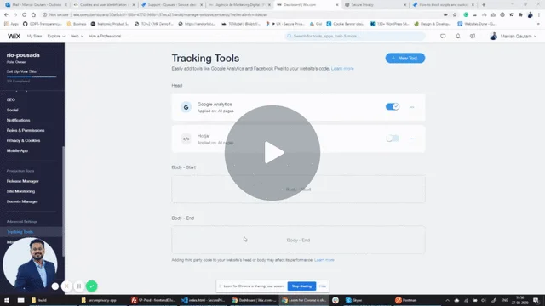Click the browser back arrow
545x306 pixels.
click(x=6, y=15)
